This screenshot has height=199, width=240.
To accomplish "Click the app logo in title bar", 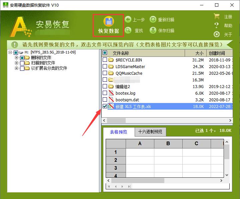I will pos(6,5).
